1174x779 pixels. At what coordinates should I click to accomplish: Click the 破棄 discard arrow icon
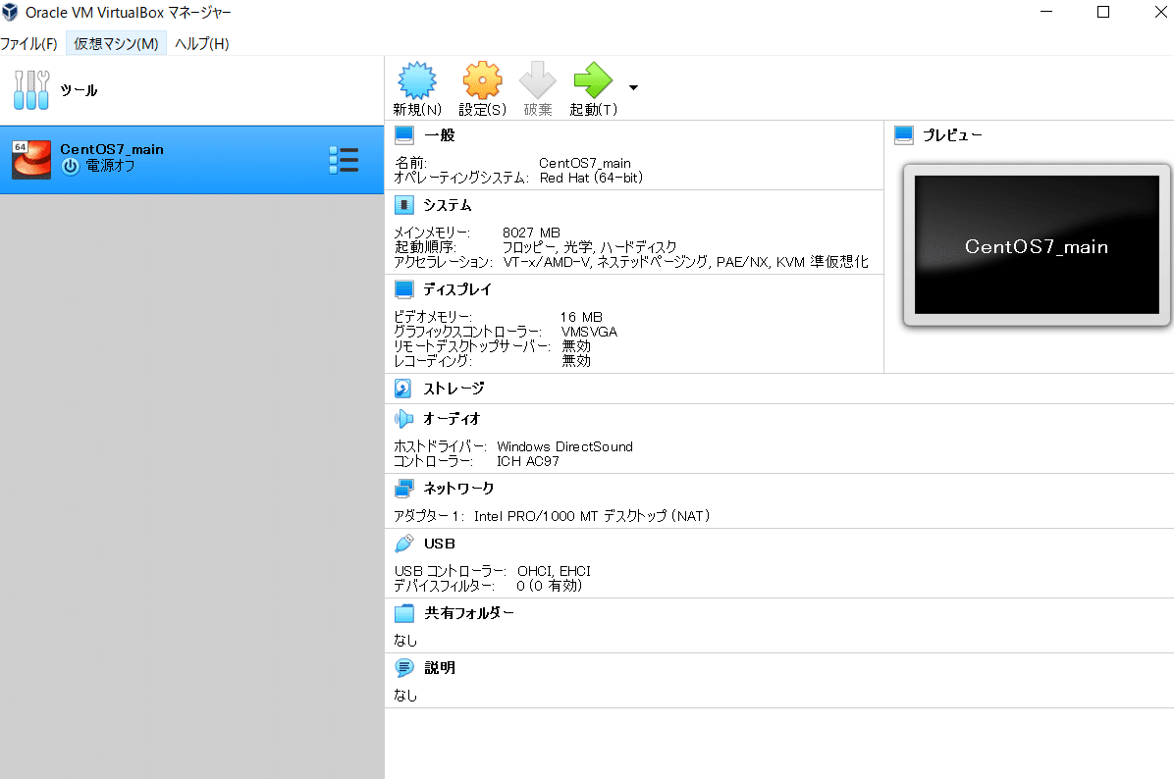click(x=538, y=80)
